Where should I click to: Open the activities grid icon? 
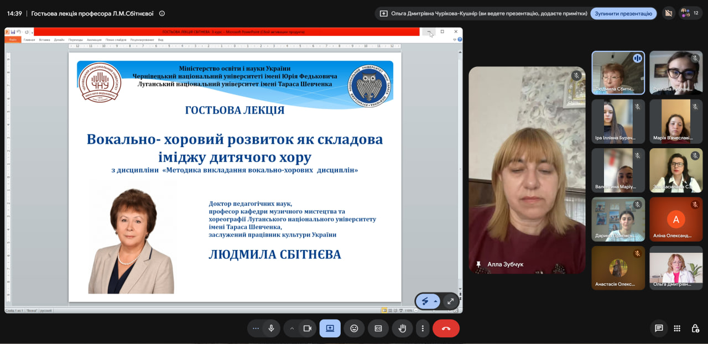(677, 328)
